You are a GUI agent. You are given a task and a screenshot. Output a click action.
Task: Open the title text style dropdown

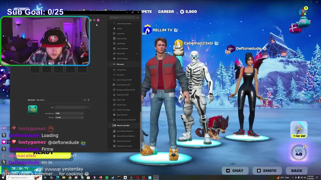tap(88, 107)
